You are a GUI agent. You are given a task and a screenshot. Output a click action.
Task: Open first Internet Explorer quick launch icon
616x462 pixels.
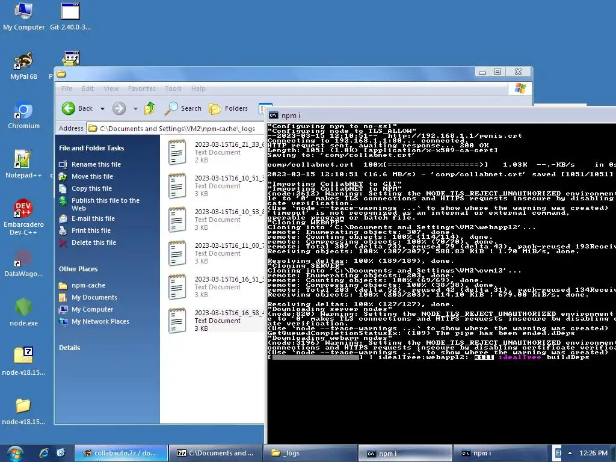point(44,453)
